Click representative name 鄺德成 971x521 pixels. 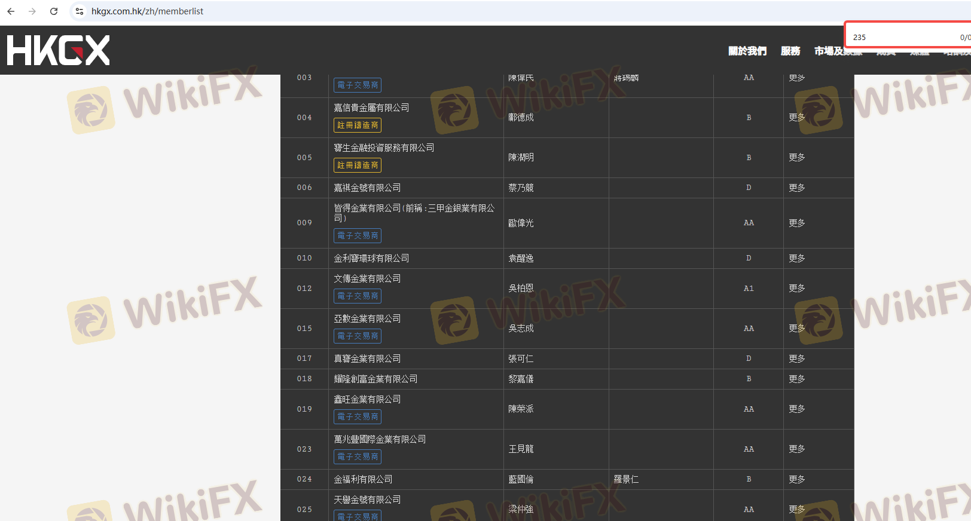point(521,118)
